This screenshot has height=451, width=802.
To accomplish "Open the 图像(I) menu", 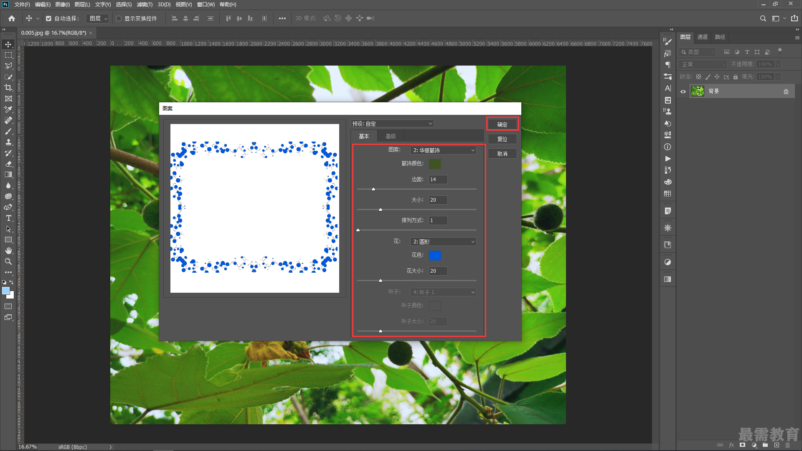I will click(x=63, y=5).
